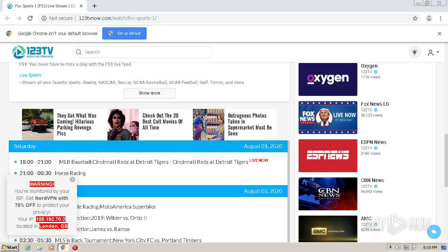The width and height of the screenshot is (448, 252).
Task: Click the Action Center flag icon
Action: coord(414,247)
